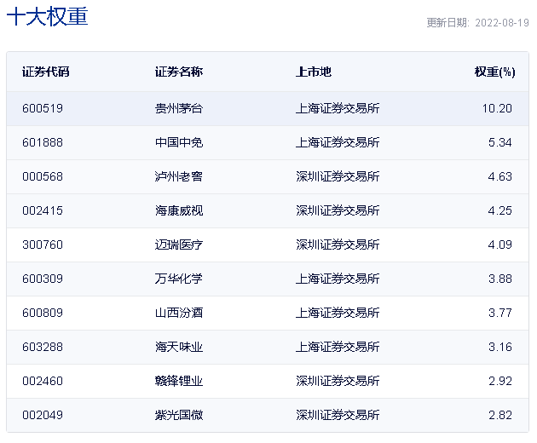Viewport: 537px width, 443px height.
Task: Click weight value 2.92
Action: point(500,381)
